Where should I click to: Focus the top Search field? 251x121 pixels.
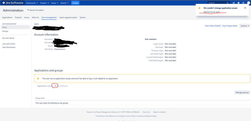click(x=219, y=3)
